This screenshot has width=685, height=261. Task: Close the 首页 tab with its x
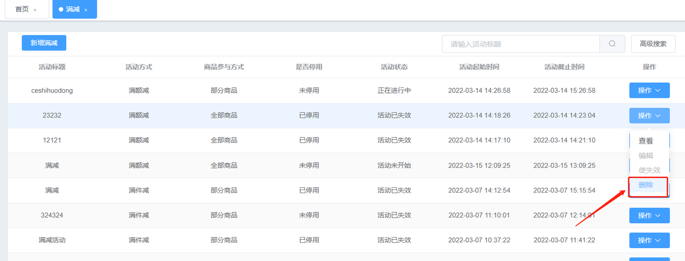tap(35, 10)
